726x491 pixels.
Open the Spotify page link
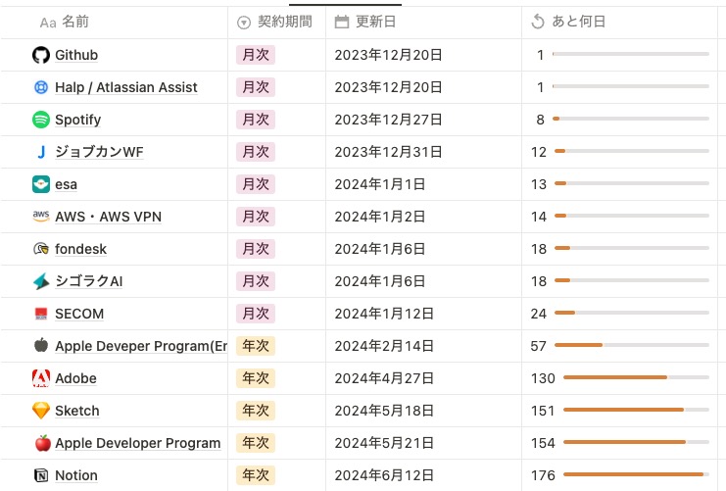point(77,120)
